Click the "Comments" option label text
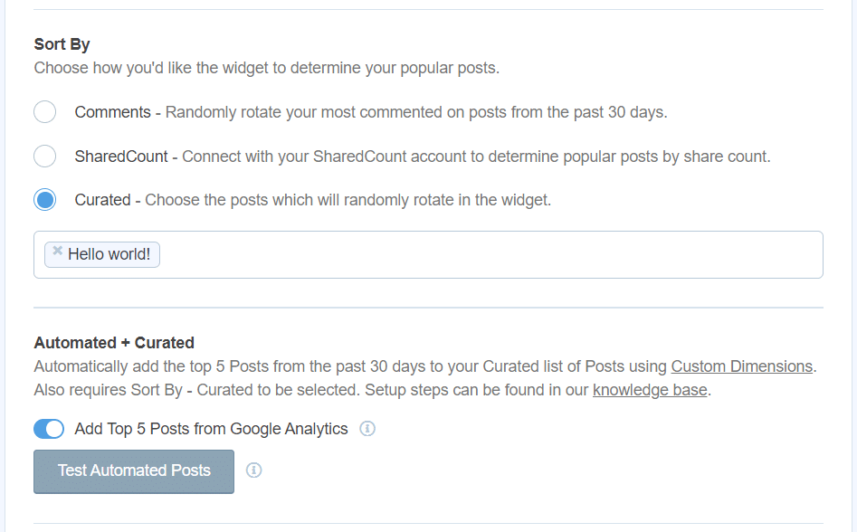 (x=112, y=112)
